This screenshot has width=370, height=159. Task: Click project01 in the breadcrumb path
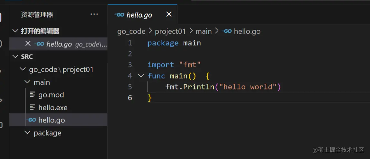click(170, 31)
